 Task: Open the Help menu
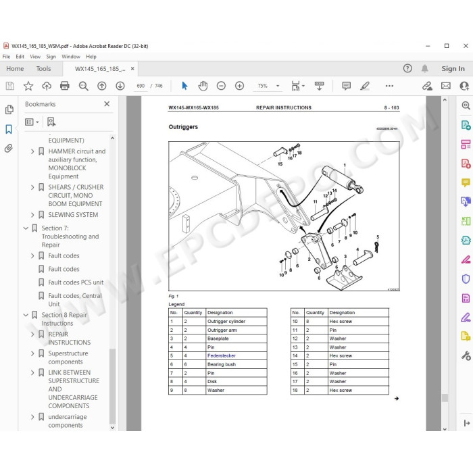coord(91,56)
